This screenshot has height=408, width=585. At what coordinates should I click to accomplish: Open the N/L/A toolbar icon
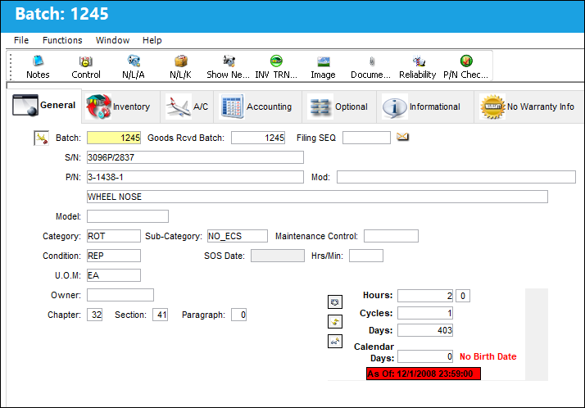tap(134, 66)
